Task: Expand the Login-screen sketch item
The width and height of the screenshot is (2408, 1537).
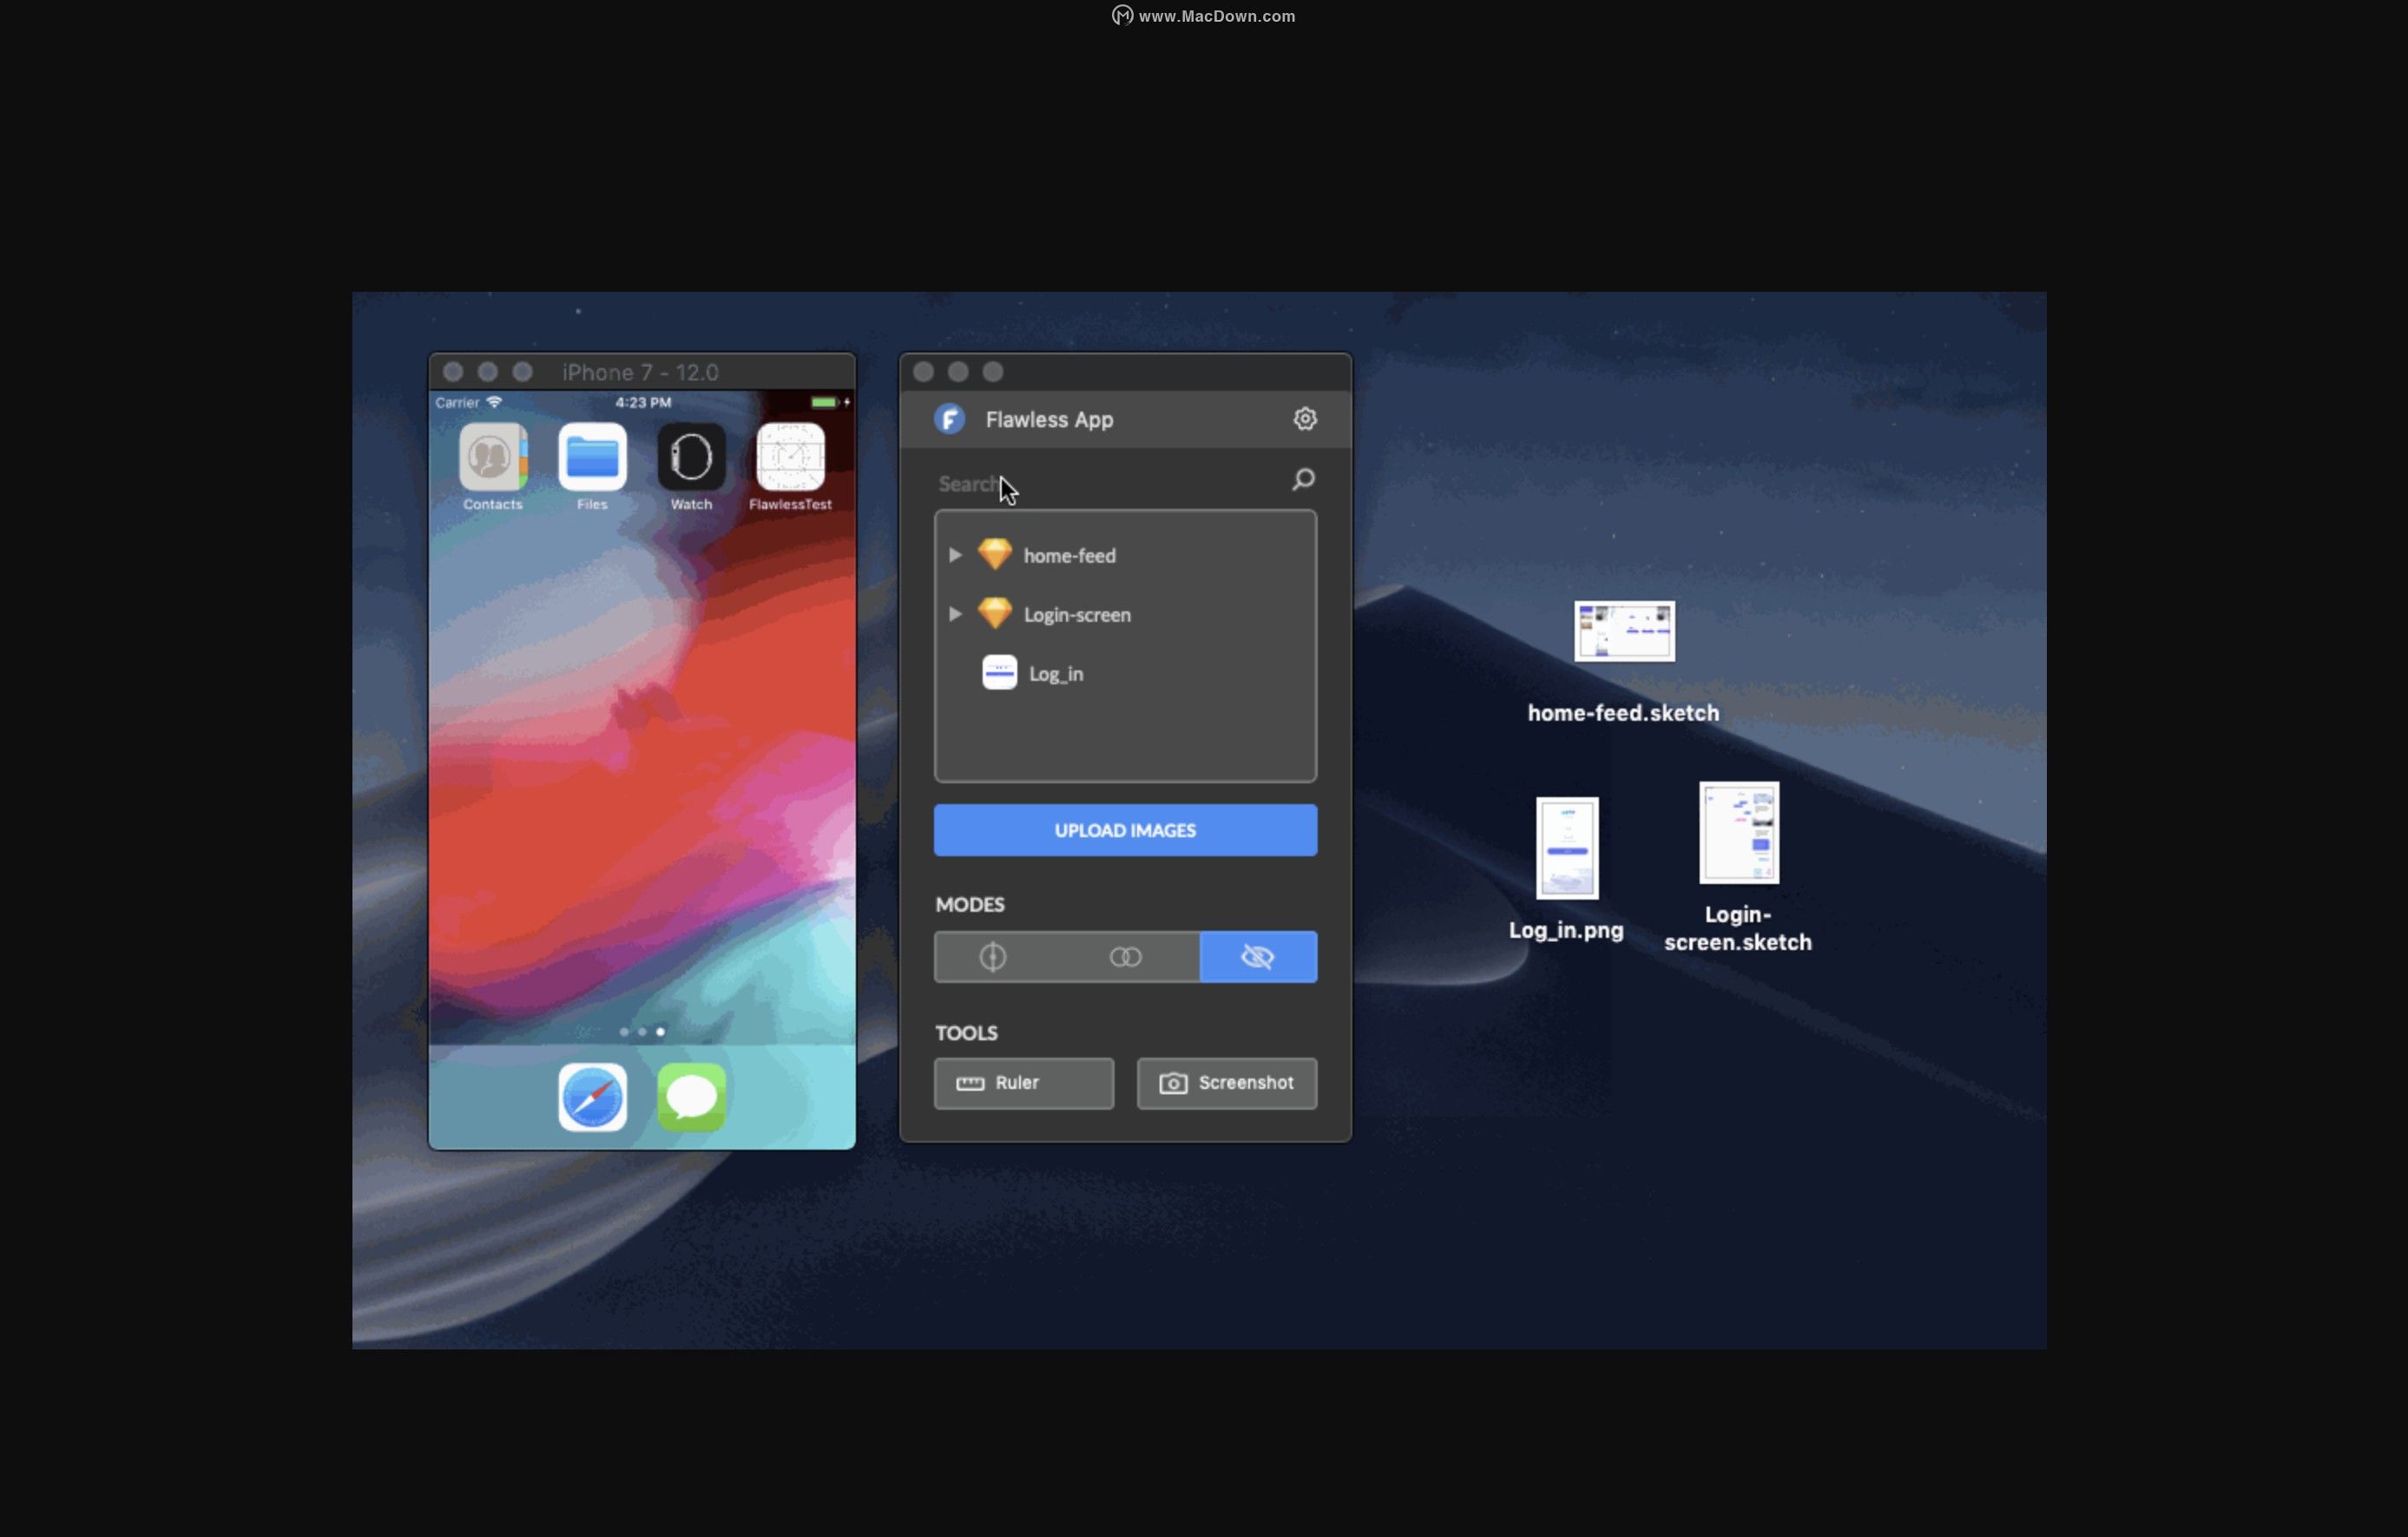Action: click(955, 613)
